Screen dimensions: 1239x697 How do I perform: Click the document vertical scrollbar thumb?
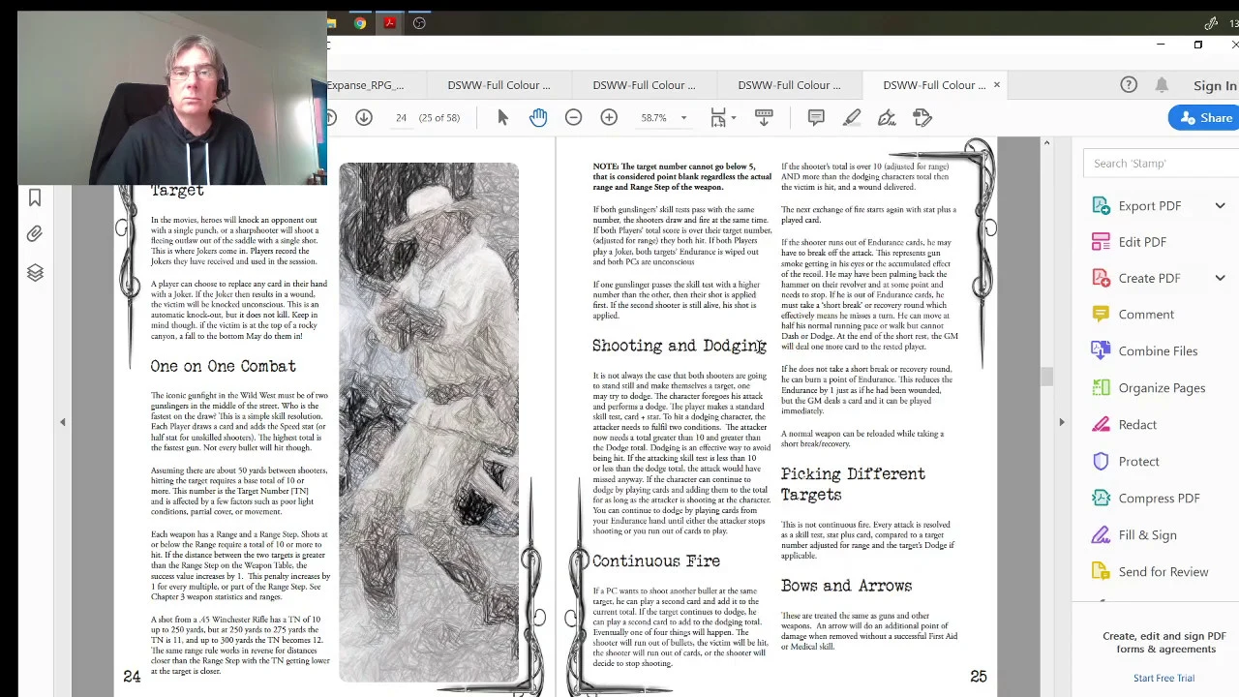1046,376
